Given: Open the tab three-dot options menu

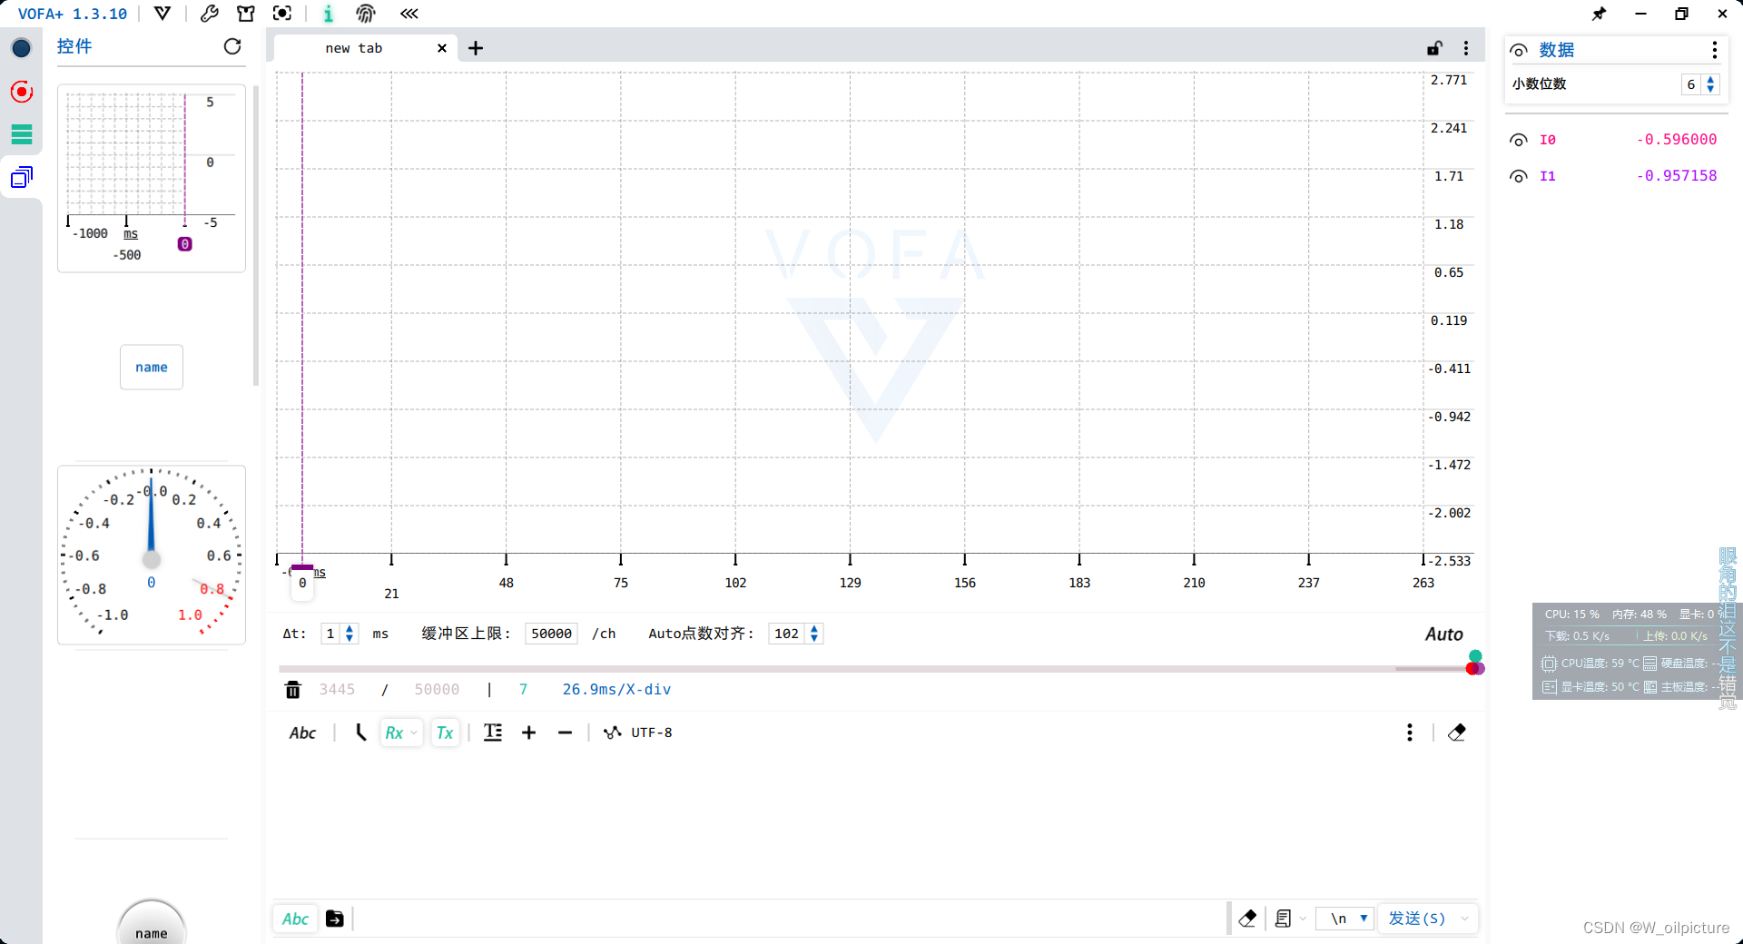Looking at the screenshot, I should click(x=1466, y=48).
